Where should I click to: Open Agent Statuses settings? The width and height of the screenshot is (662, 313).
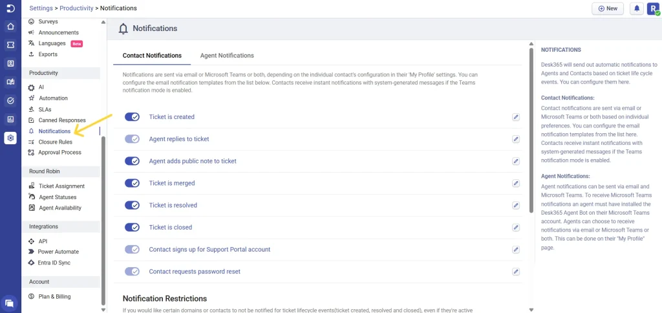[x=58, y=197]
